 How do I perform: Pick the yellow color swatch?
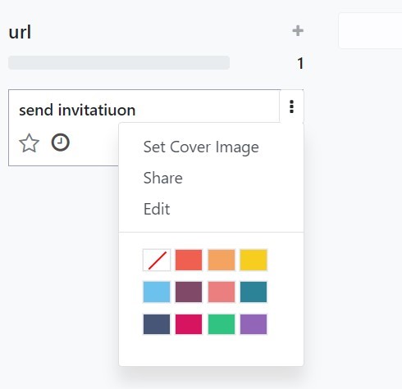coord(254,260)
